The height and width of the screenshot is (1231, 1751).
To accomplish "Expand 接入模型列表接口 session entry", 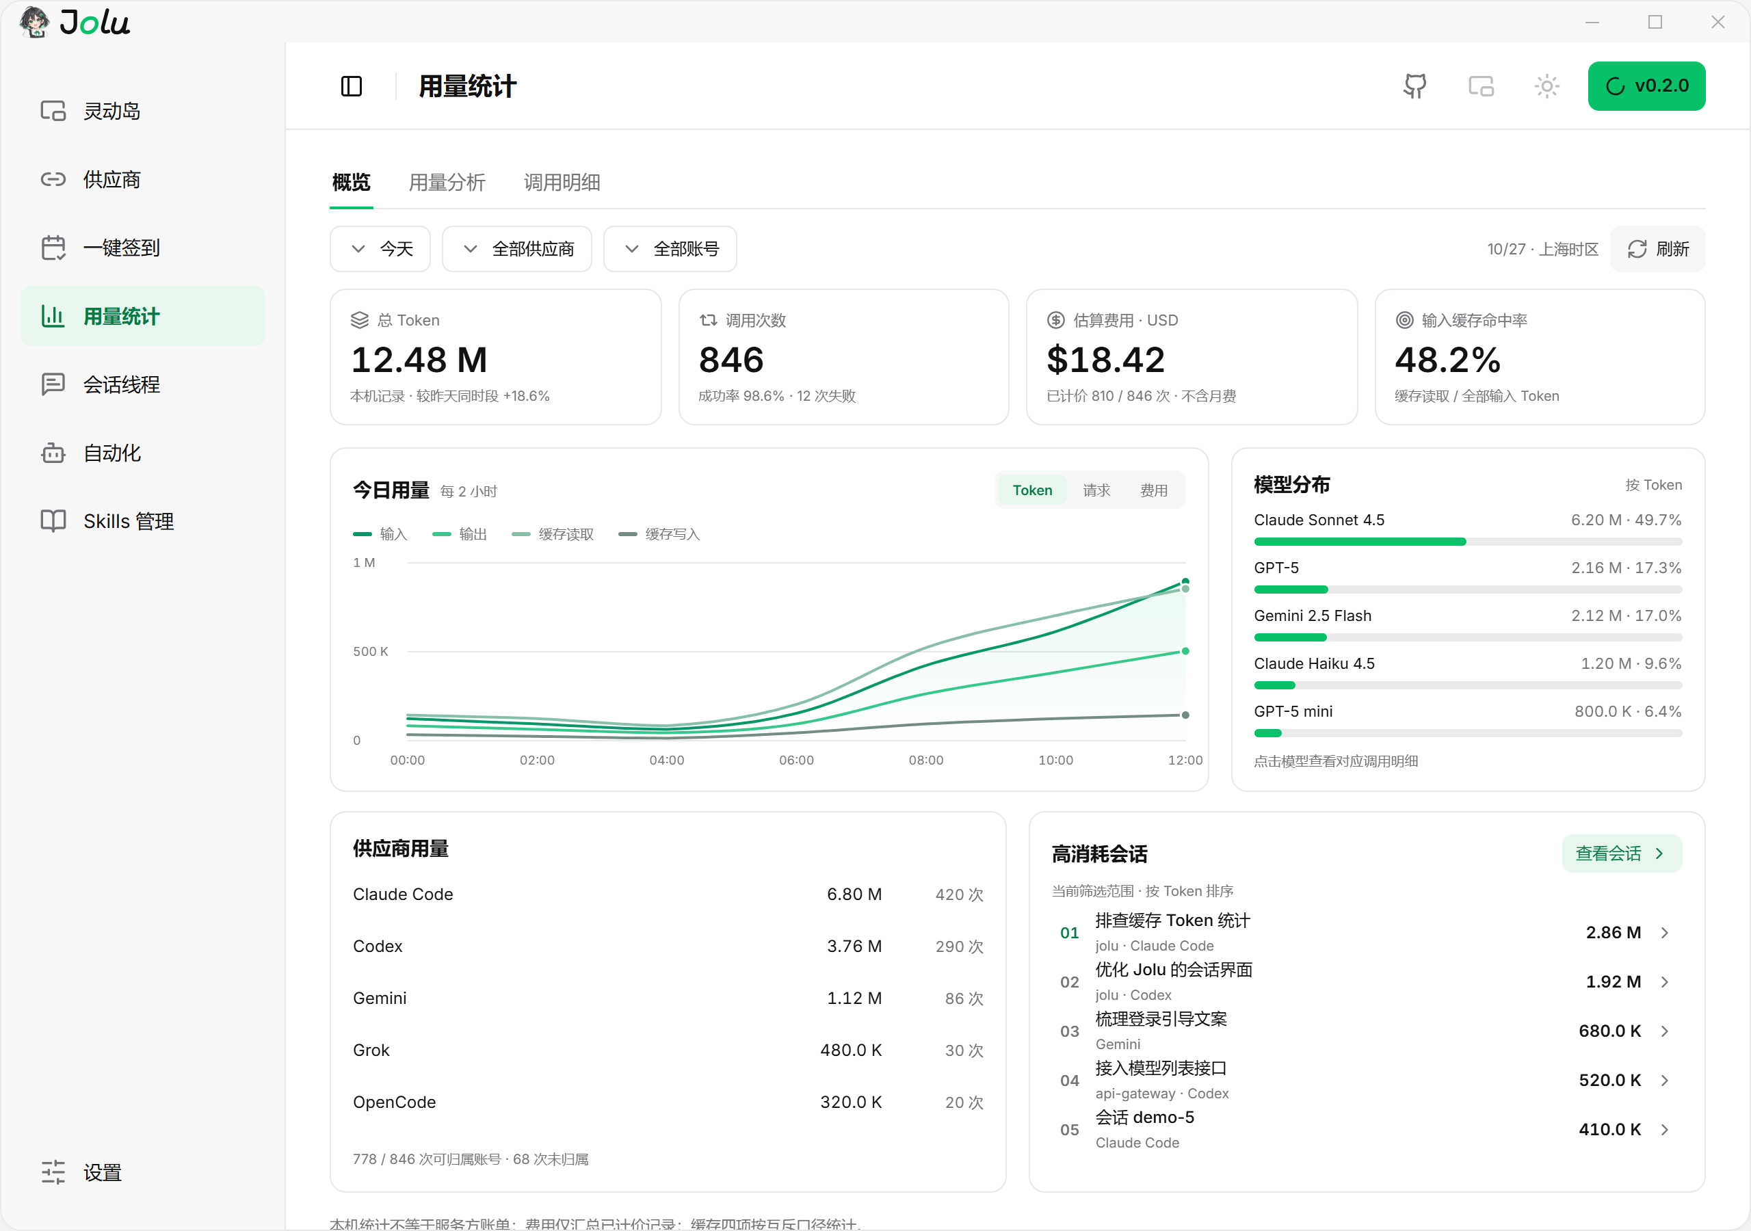I will pyautogui.click(x=1367, y=1081).
